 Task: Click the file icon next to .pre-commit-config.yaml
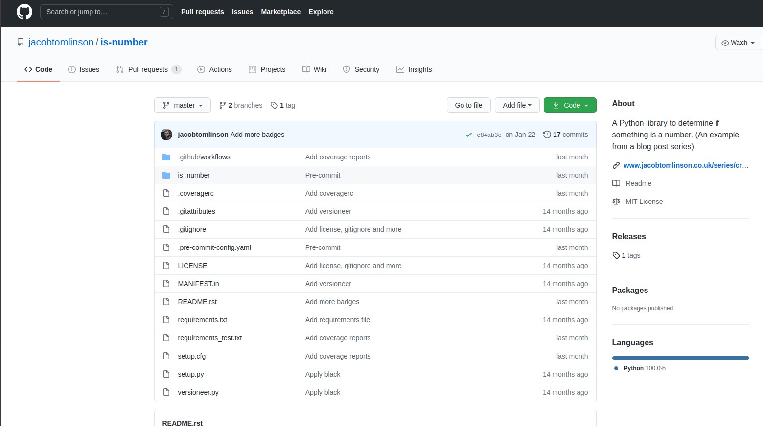(x=166, y=247)
